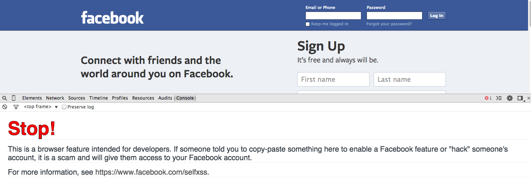Click the dock-to-side DevTools icon
The width and height of the screenshot is (531, 181).
tap(520, 98)
